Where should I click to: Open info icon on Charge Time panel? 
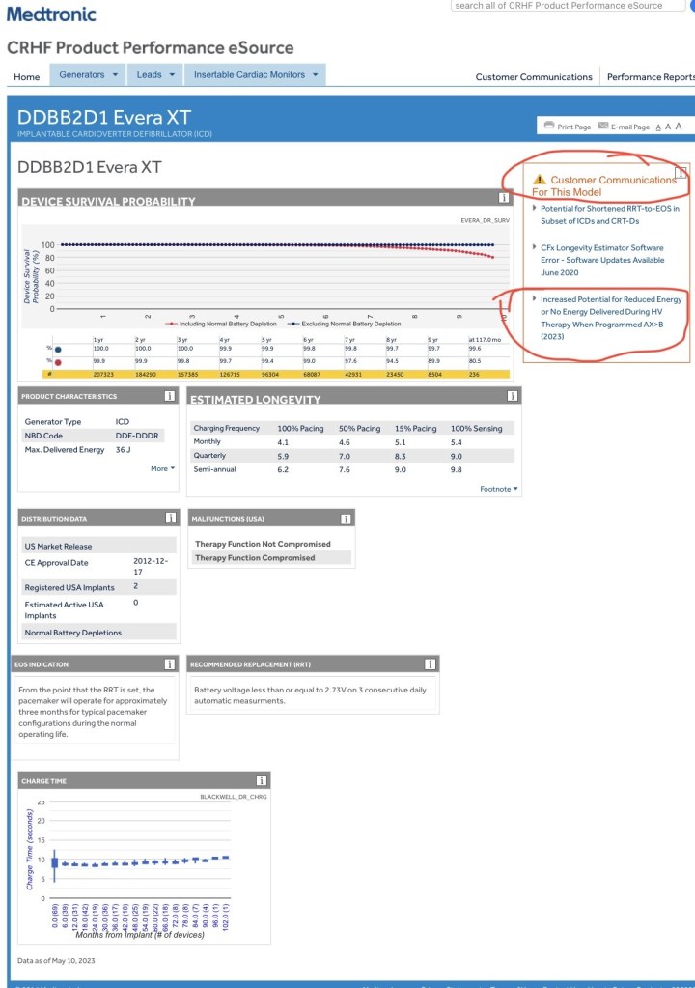[x=261, y=780]
